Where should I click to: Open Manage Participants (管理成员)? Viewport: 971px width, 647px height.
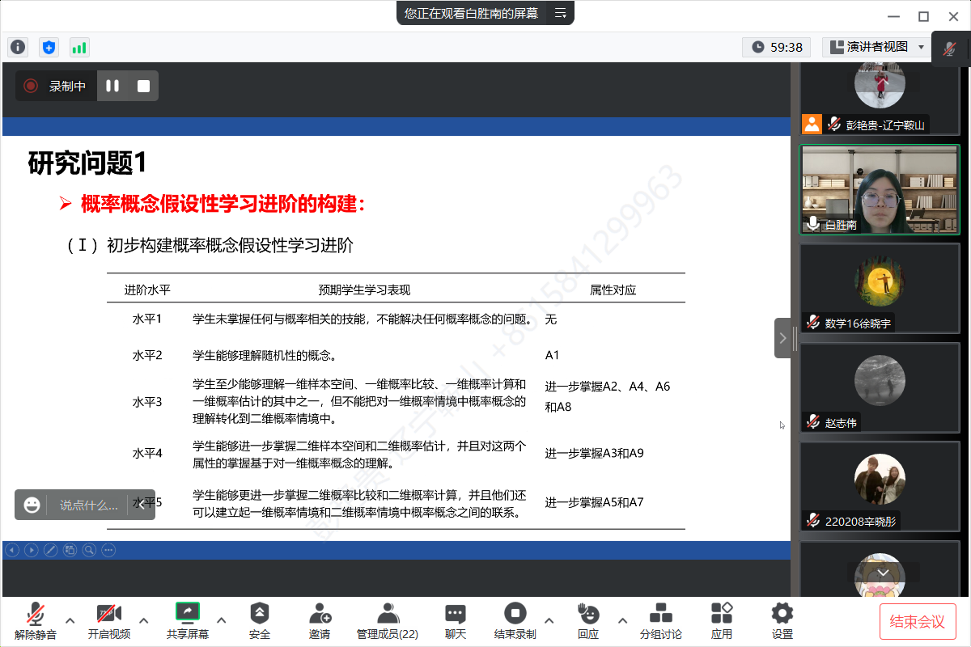pos(388,621)
